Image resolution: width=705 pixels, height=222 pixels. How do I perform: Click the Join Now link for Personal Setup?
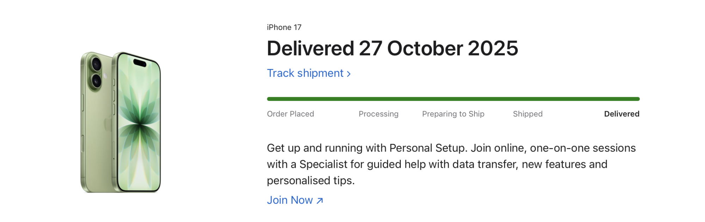(290, 200)
